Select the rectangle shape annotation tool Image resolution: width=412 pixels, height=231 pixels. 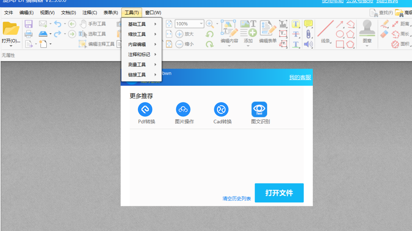[340, 44]
